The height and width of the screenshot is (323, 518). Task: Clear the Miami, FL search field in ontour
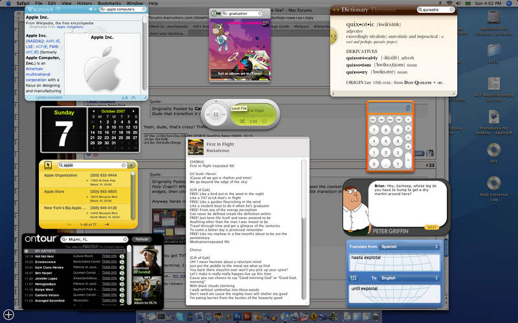(125, 239)
